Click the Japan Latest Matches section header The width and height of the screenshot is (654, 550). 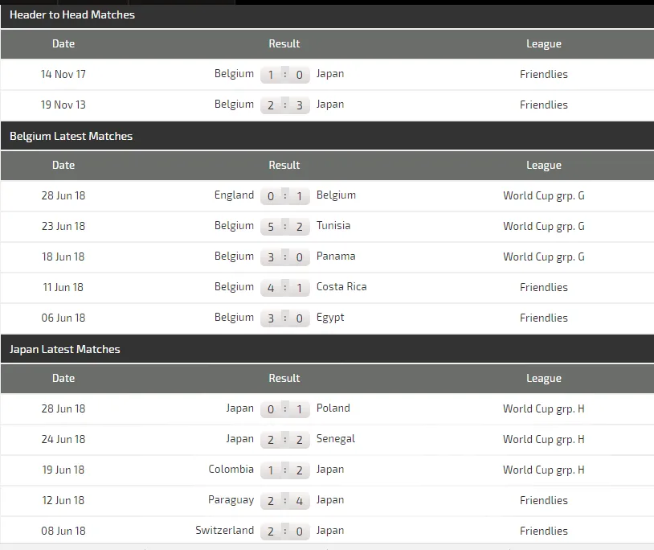[65, 349]
